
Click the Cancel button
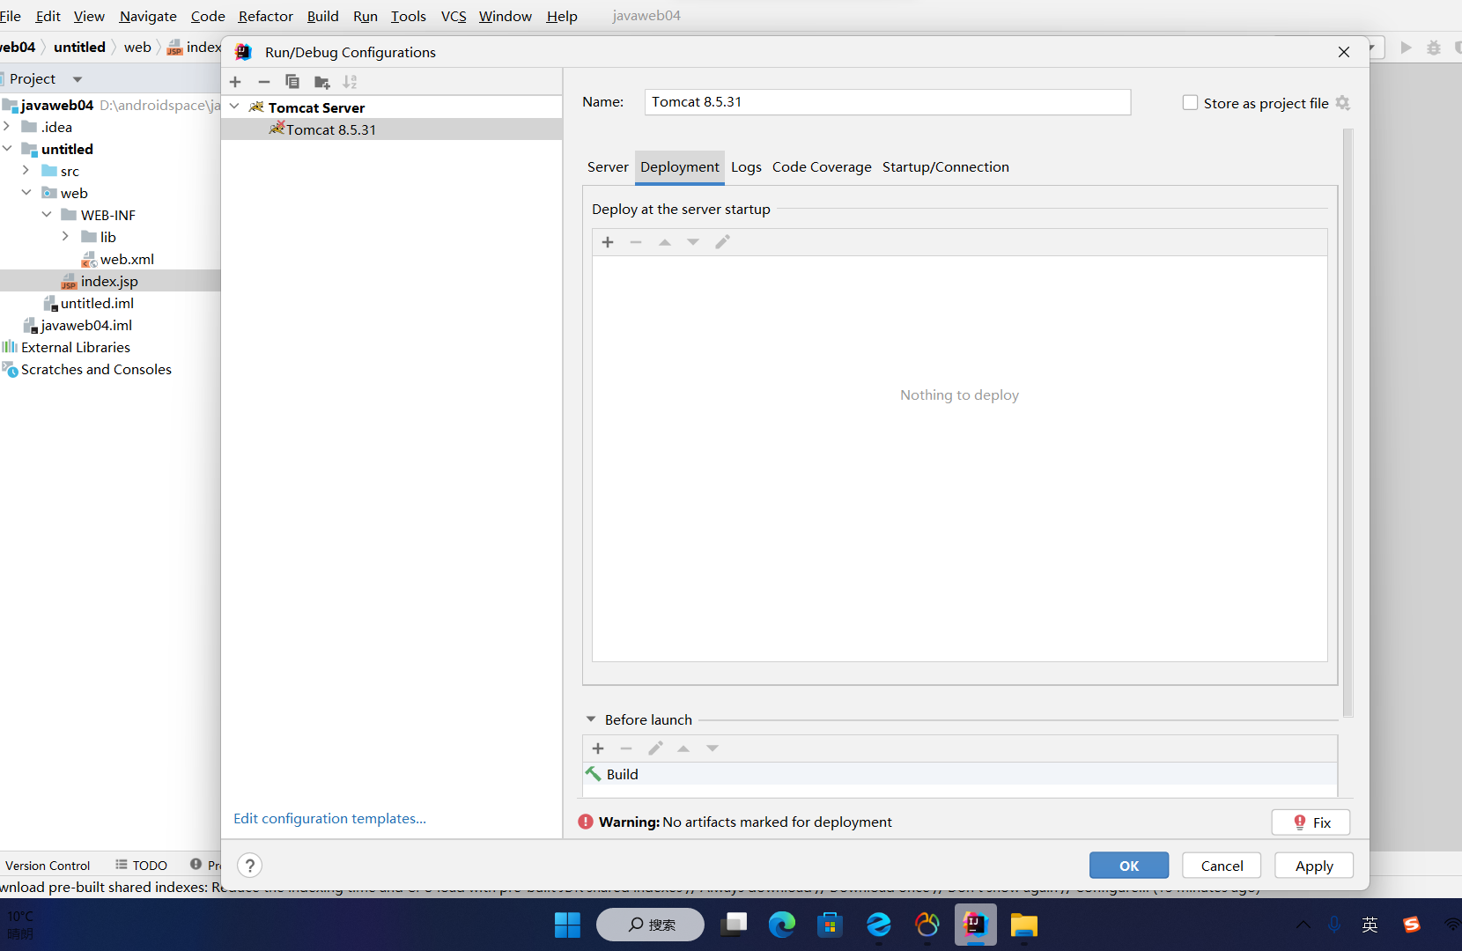click(x=1222, y=866)
